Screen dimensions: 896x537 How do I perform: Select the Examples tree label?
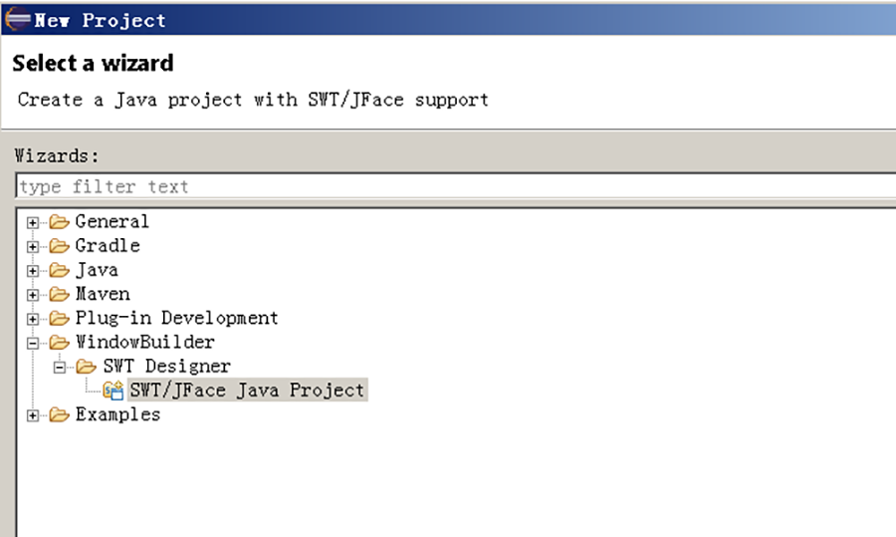[x=117, y=414]
